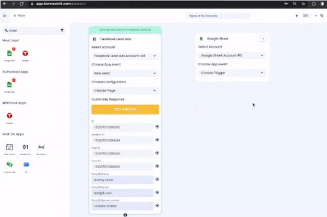Go back in browser history
Viewport: 327px width, 217px height.
tap(5, 4)
